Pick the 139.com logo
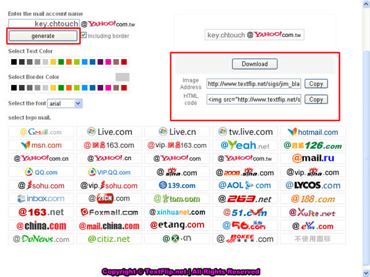 point(177,185)
